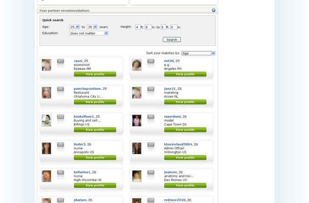Screen dimensions: 309x203
Task: Open the kimrowland2004 username link
Action: 178,144
